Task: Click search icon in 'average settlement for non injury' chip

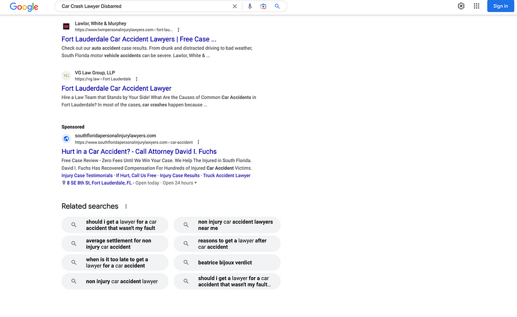Action: coord(74,244)
